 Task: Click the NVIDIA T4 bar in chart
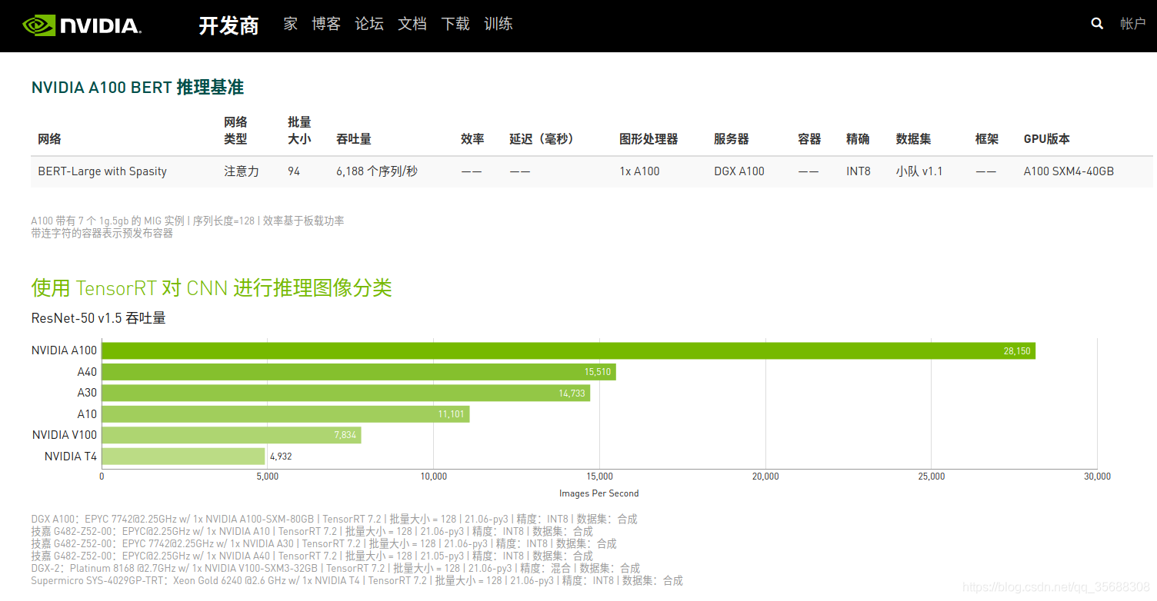tap(184, 457)
